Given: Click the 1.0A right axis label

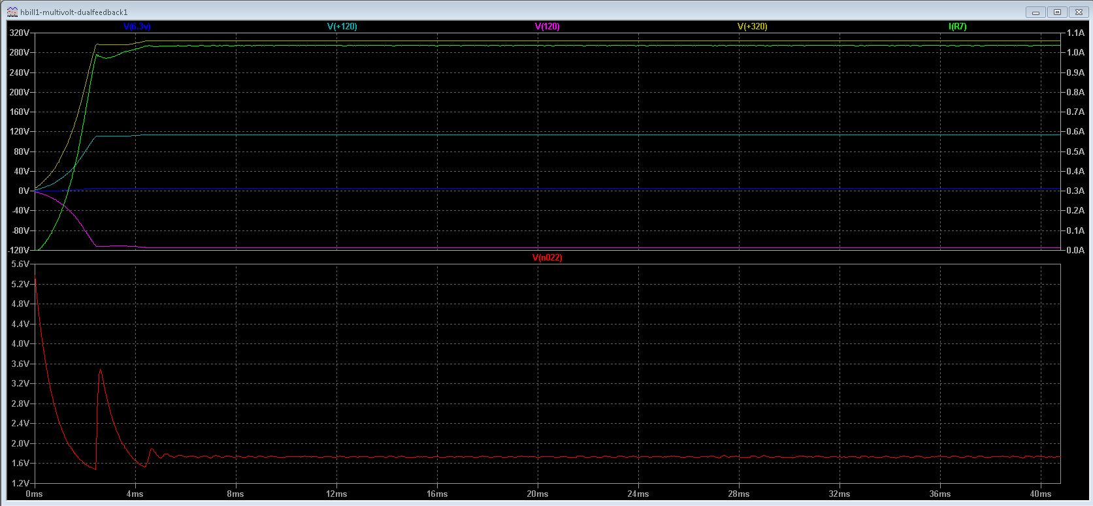Looking at the screenshot, I should coord(1075,52).
